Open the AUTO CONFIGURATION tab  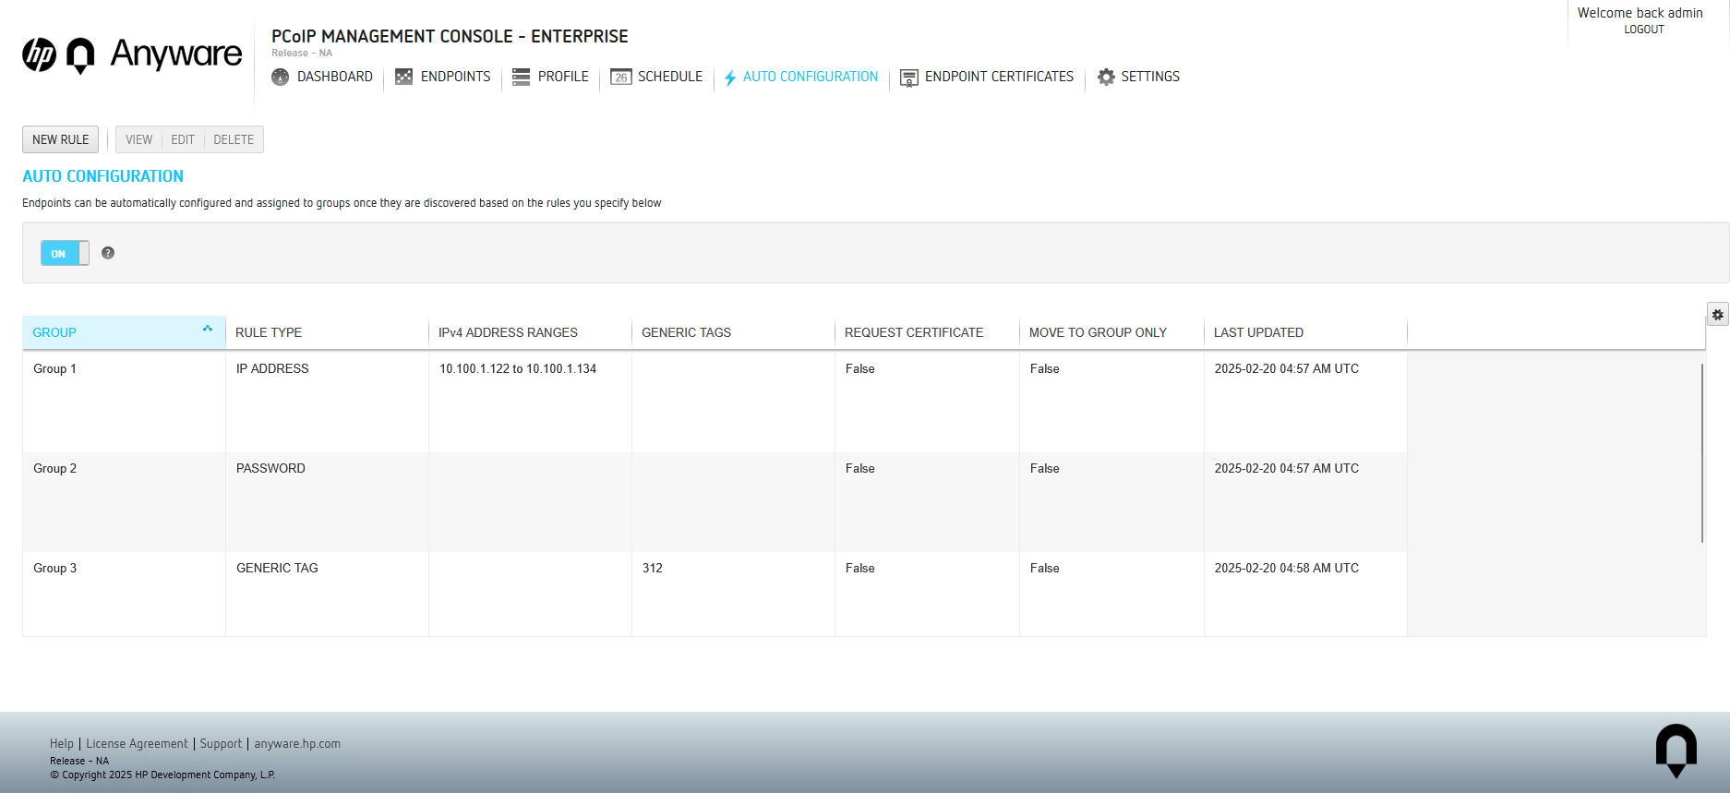[801, 77]
